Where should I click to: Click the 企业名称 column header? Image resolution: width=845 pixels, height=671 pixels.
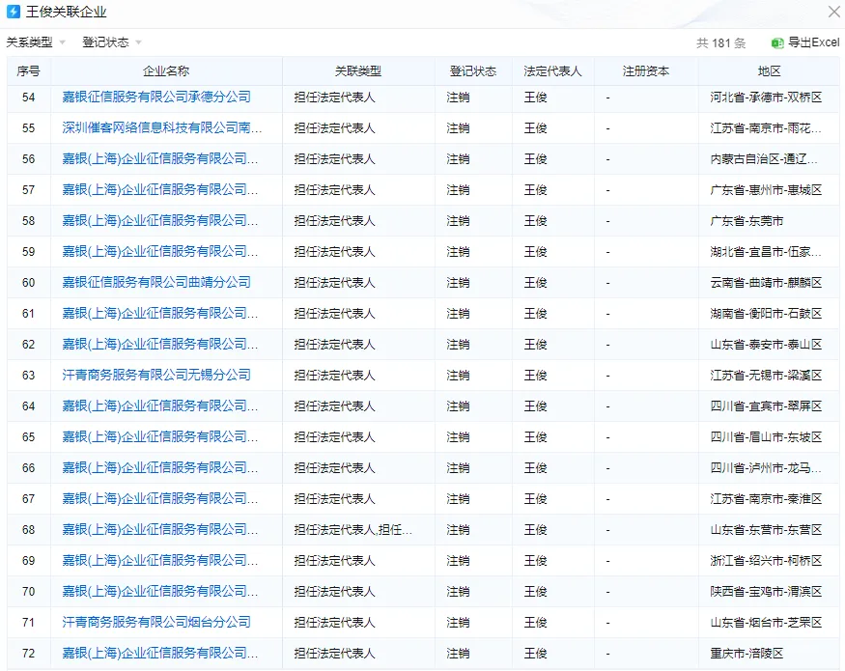coord(166,71)
